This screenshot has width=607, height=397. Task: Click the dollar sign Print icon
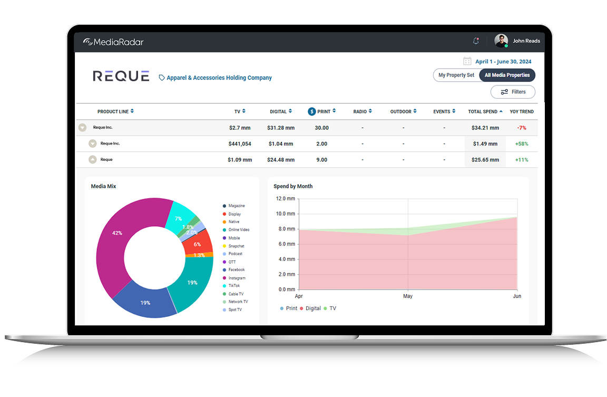311,112
